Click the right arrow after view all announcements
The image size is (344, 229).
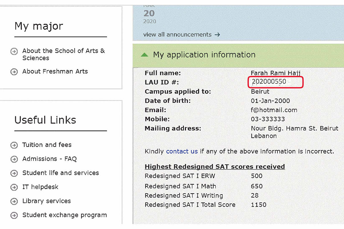tap(217, 35)
